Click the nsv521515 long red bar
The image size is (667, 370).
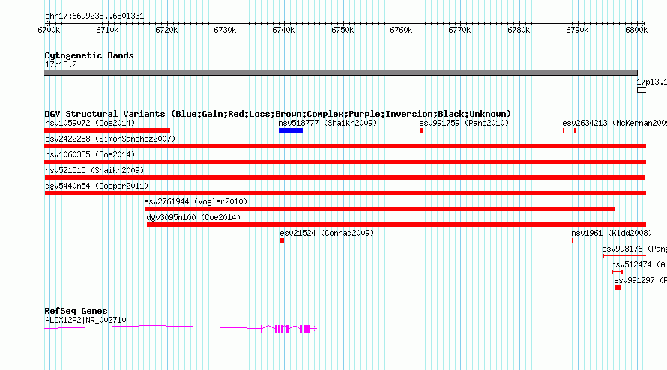tap(345, 178)
